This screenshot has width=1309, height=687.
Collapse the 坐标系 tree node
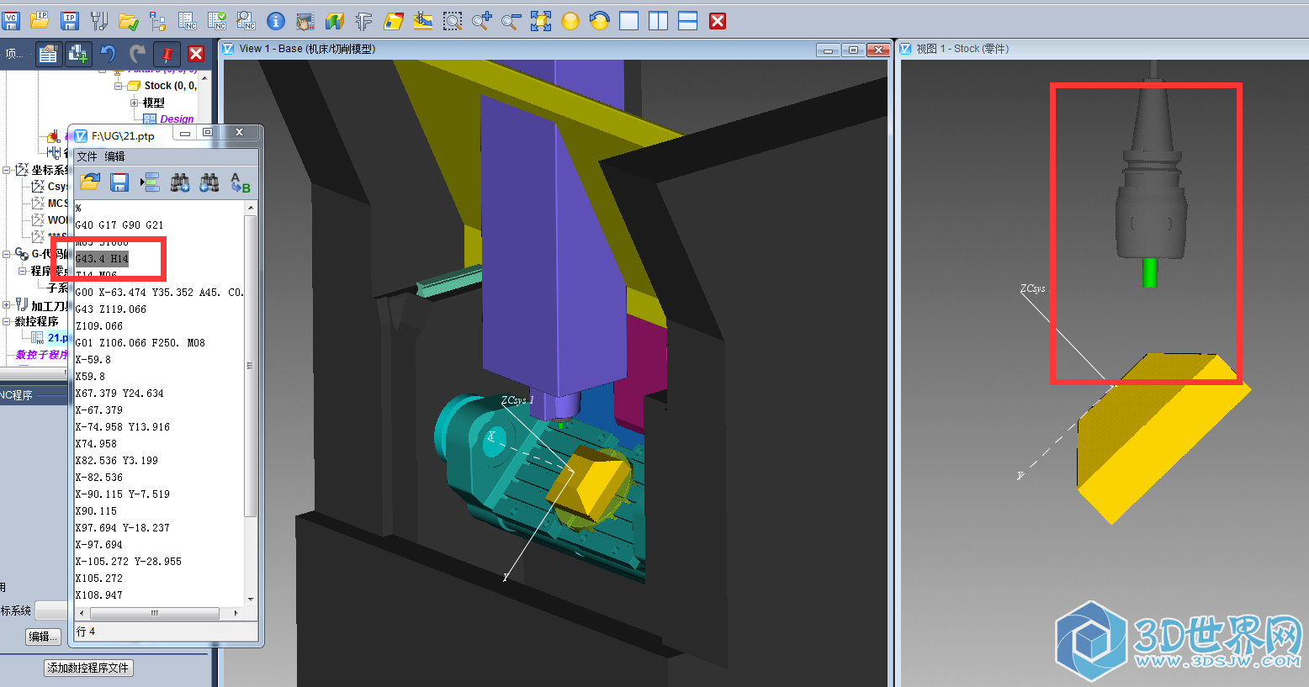6,170
